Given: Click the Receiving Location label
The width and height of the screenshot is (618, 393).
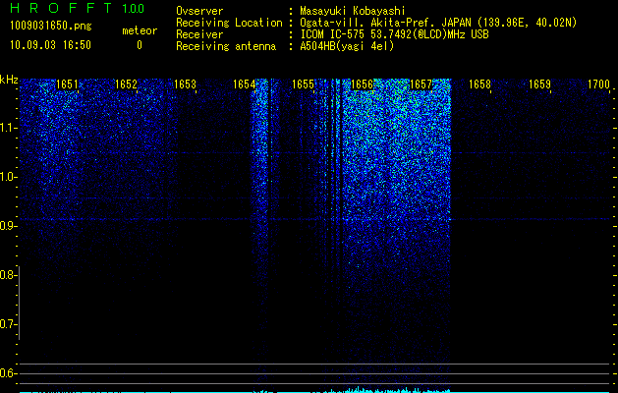Looking at the screenshot, I should (229, 23).
